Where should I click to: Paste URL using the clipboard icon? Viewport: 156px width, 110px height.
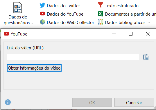point(146,57)
